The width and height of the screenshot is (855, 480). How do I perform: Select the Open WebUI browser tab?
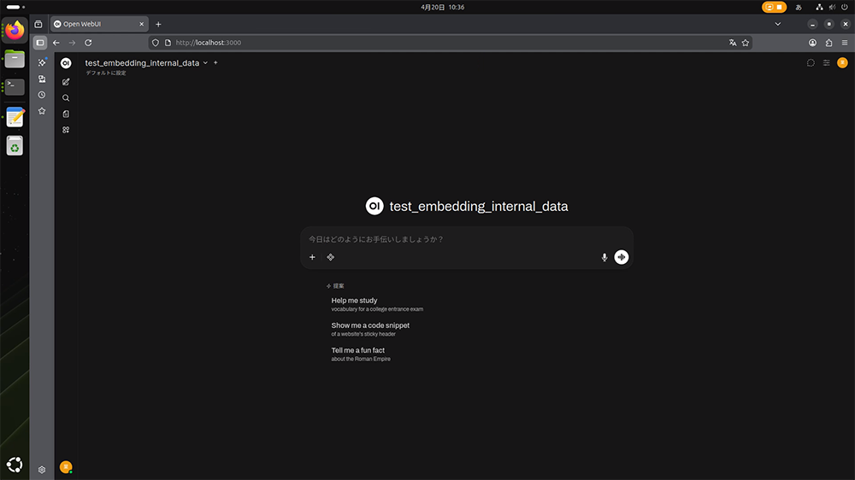click(99, 24)
